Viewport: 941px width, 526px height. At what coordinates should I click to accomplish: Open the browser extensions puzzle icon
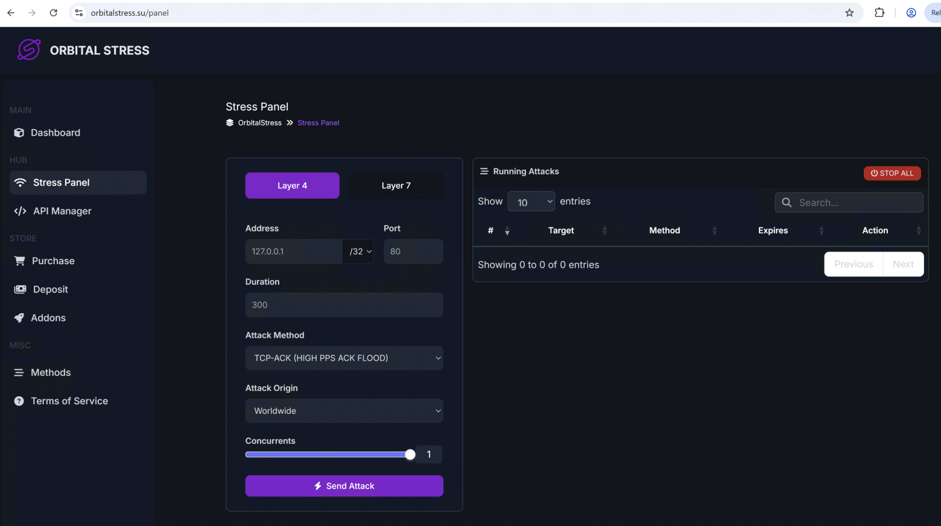[879, 13]
